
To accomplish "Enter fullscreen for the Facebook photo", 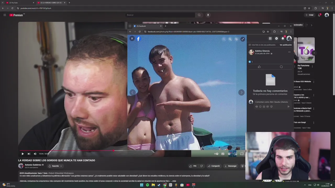I will 243,39.
